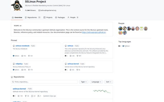Screen dimensions: 164x102
Task: Filter by C in Top languages
Action: [120, 46]
